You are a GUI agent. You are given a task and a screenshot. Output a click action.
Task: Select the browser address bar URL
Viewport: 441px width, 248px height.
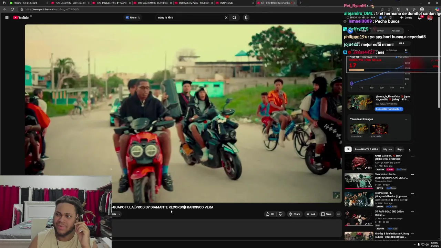point(52,9)
